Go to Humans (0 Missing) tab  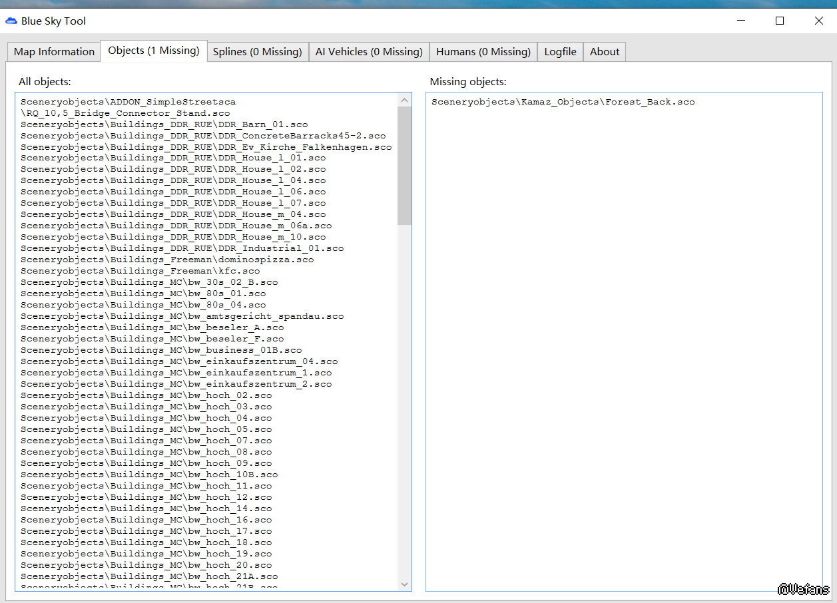[483, 52]
